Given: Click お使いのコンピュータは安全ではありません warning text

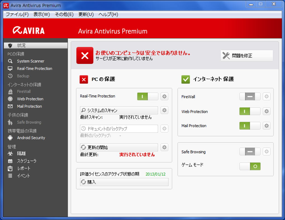Looking at the screenshot, I should [x=143, y=53].
